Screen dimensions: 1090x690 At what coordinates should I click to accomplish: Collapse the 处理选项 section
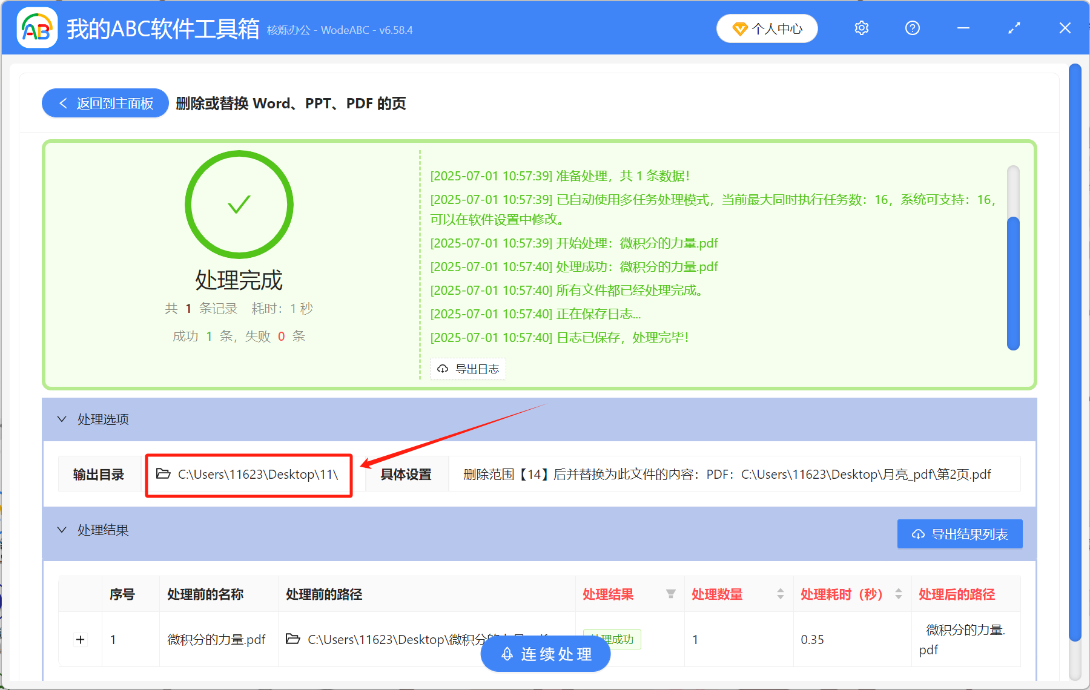click(61, 419)
